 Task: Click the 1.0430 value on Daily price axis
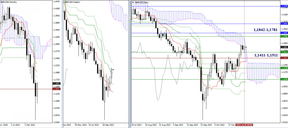point(284,115)
